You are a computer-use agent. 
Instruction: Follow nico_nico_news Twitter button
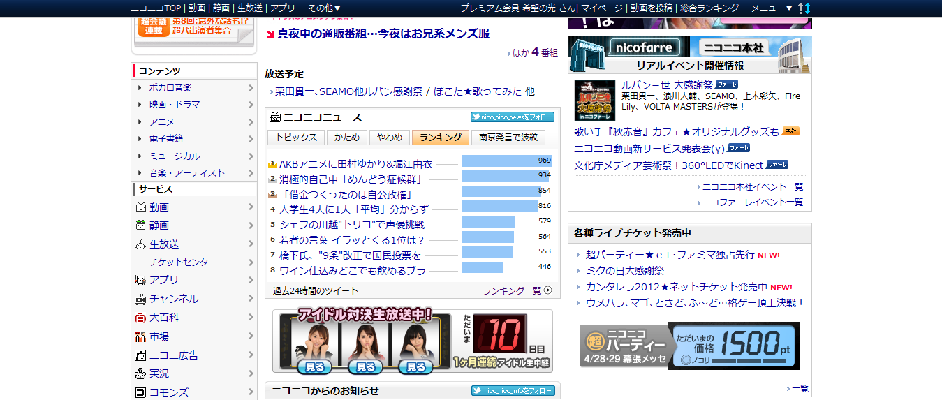point(513,117)
